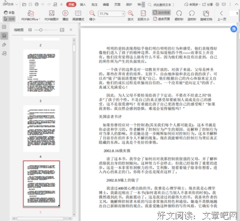Click the line 2002.8.16俄亥俄 in document

pyautogui.click(x=117, y=151)
